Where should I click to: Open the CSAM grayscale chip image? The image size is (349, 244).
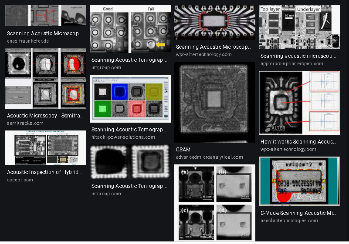215,102
